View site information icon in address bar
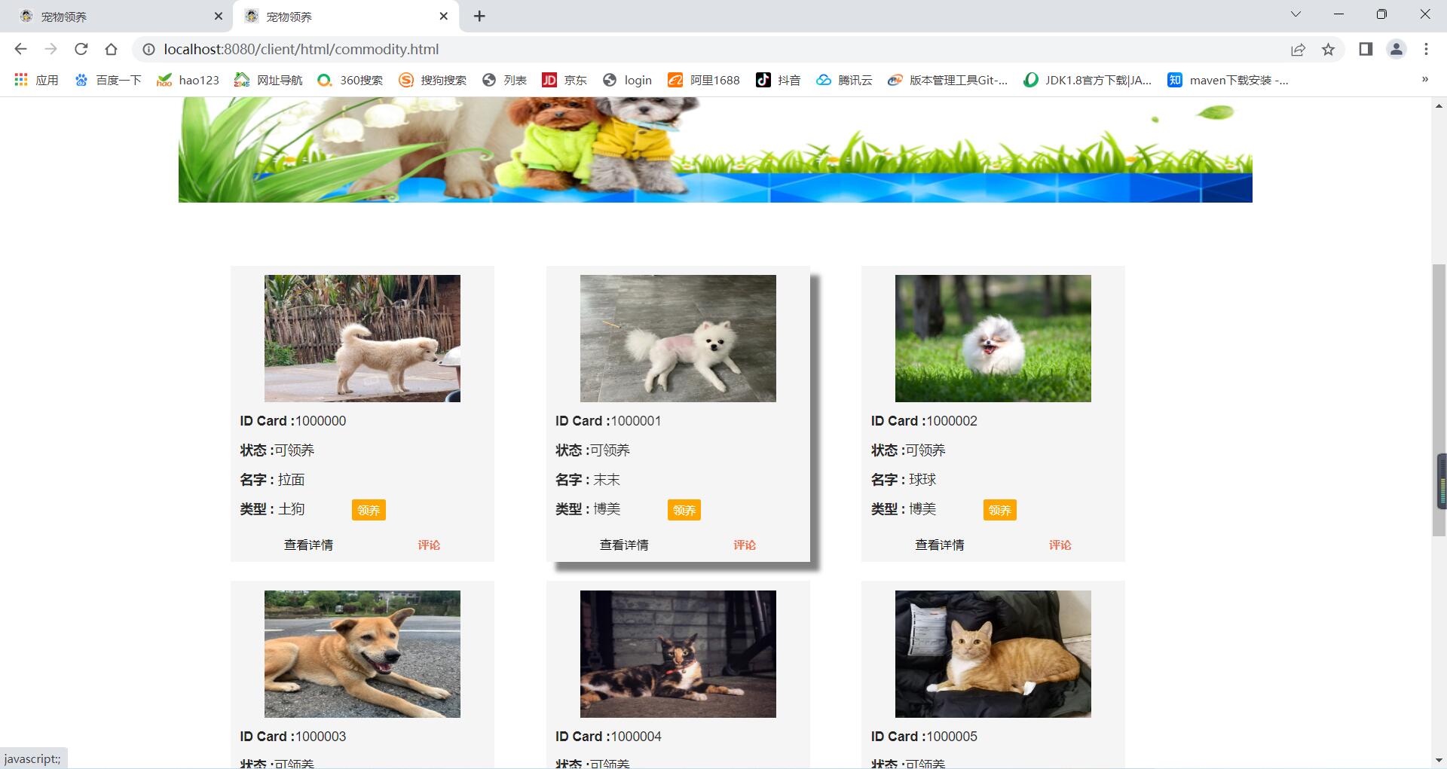 (148, 49)
